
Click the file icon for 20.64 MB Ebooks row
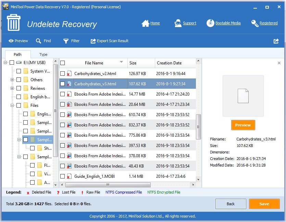tap(69, 104)
